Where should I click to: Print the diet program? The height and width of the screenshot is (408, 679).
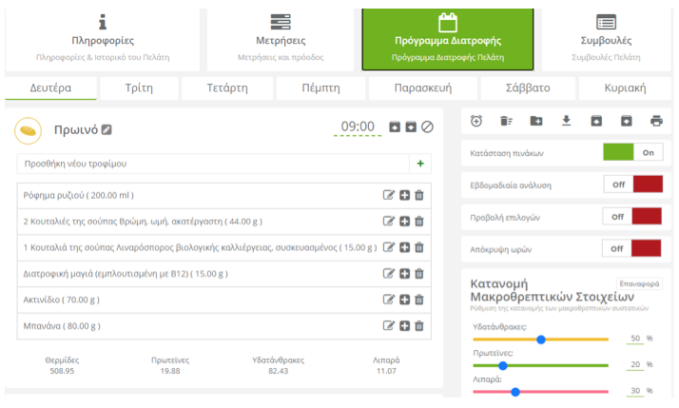656,121
